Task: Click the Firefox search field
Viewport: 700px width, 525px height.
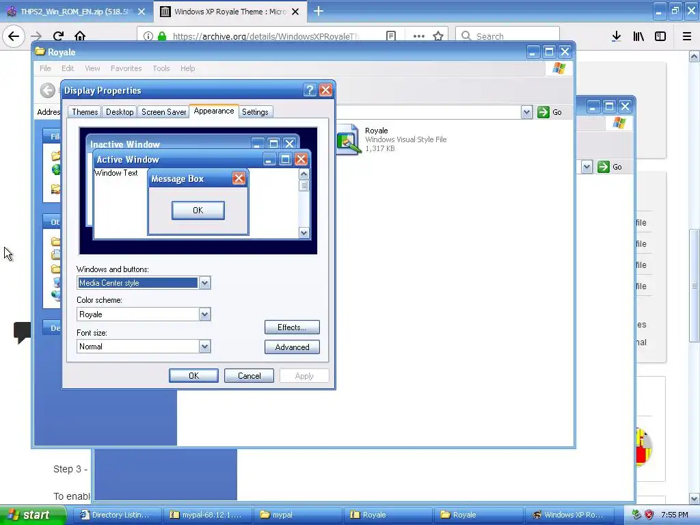Action: (x=508, y=36)
